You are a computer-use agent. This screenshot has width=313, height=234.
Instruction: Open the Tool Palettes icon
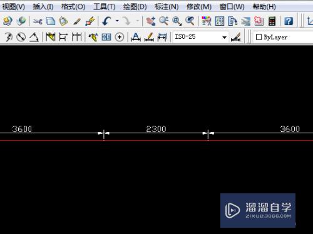pos(233,21)
